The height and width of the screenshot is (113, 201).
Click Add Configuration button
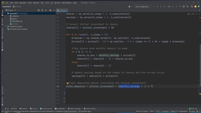(x=143, y=7)
